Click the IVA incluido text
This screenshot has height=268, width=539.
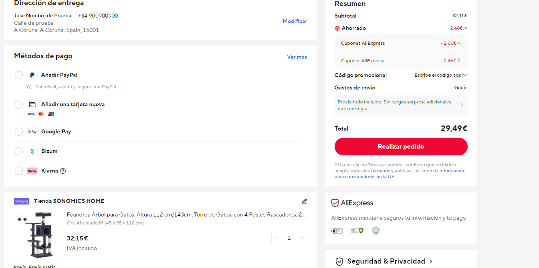coord(82,248)
